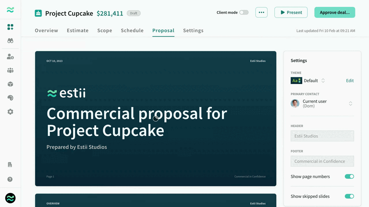Open the dashboard grid icon in sidebar
The height and width of the screenshot is (207, 369).
[x=10, y=27]
